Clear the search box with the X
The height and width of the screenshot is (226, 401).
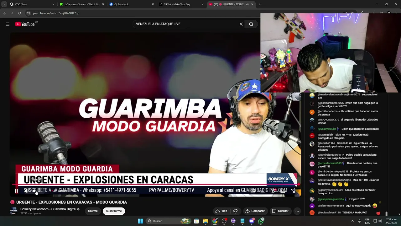point(241,24)
